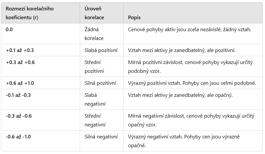Image resolution: width=265 pixels, height=154 pixels.
Task: Select the "Žádná korelace" cell
Action: 94,34
